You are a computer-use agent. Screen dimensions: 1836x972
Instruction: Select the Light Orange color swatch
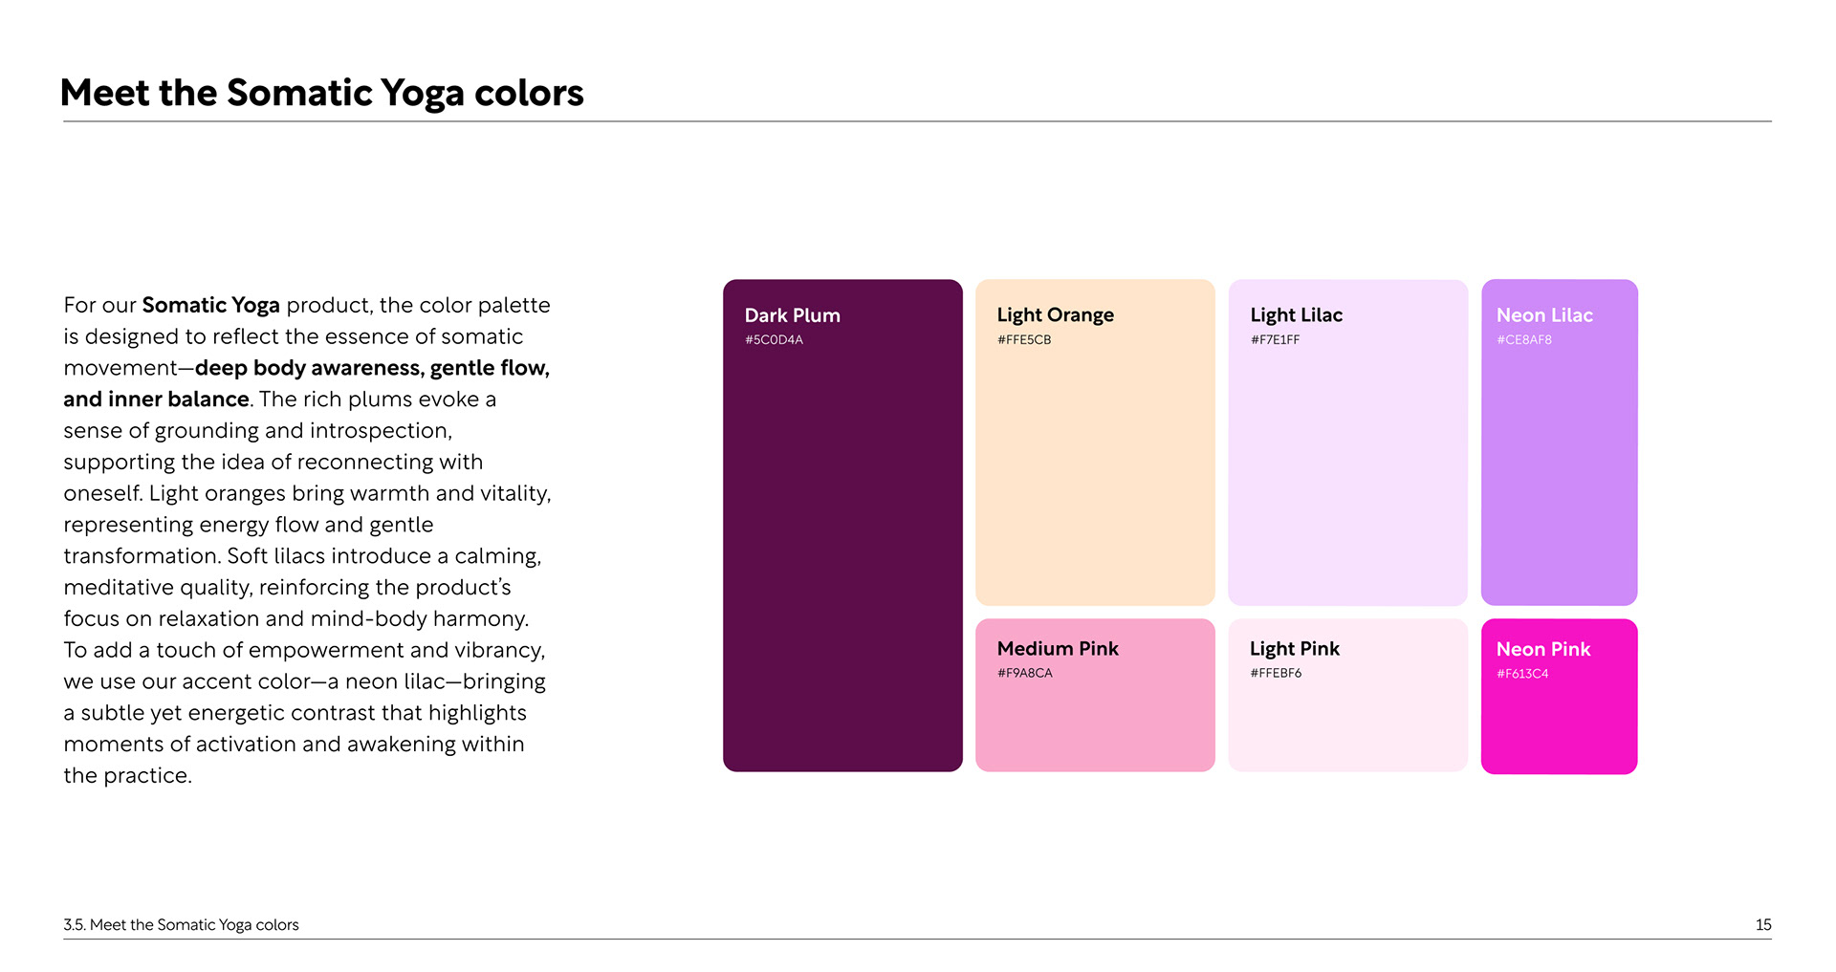pos(1095,443)
